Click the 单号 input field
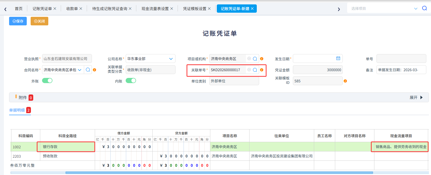The width and height of the screenshot is (431, 175). pos(401,59)
